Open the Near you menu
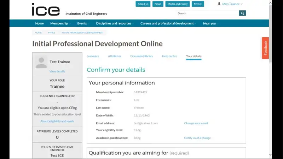The height and width of the screenshot is (159, 283). [209, 23]
